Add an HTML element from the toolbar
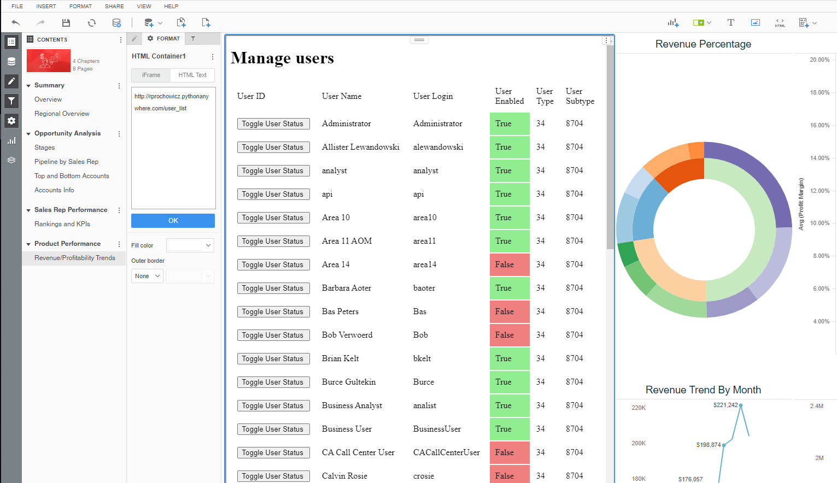 tap(780, 22)
